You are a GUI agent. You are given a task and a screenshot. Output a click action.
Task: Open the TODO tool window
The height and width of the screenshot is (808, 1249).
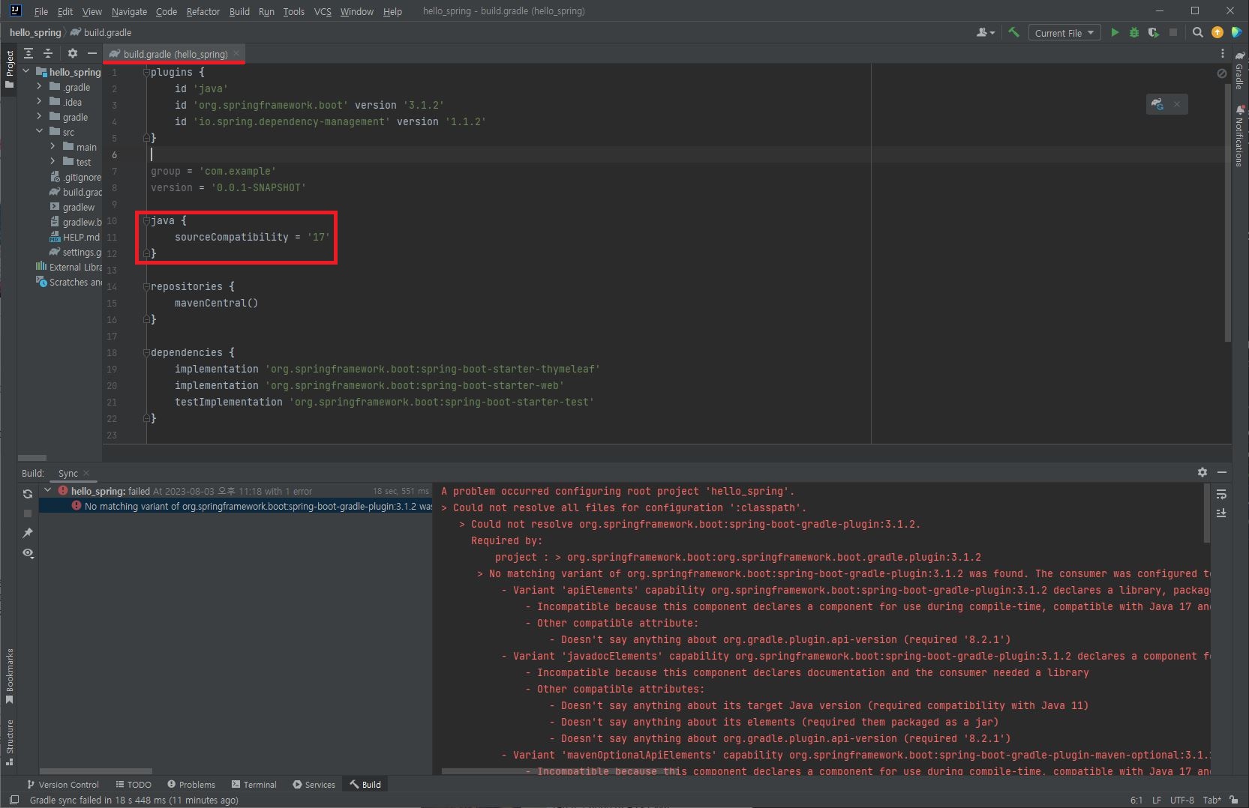[134, 784]
